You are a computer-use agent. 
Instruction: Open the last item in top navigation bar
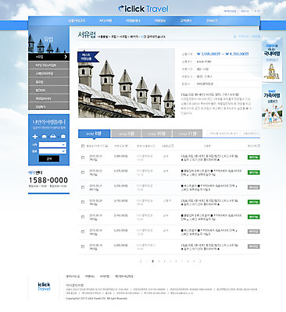[x=212, y=21]
